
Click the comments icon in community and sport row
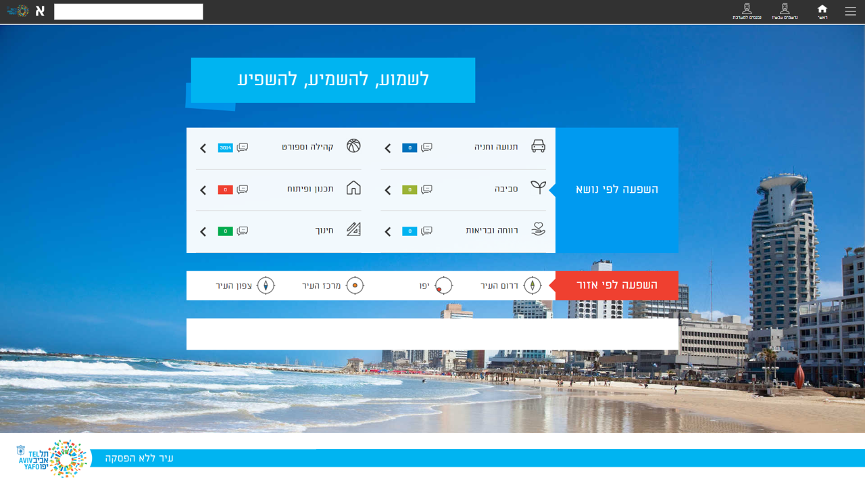(242, 147)
